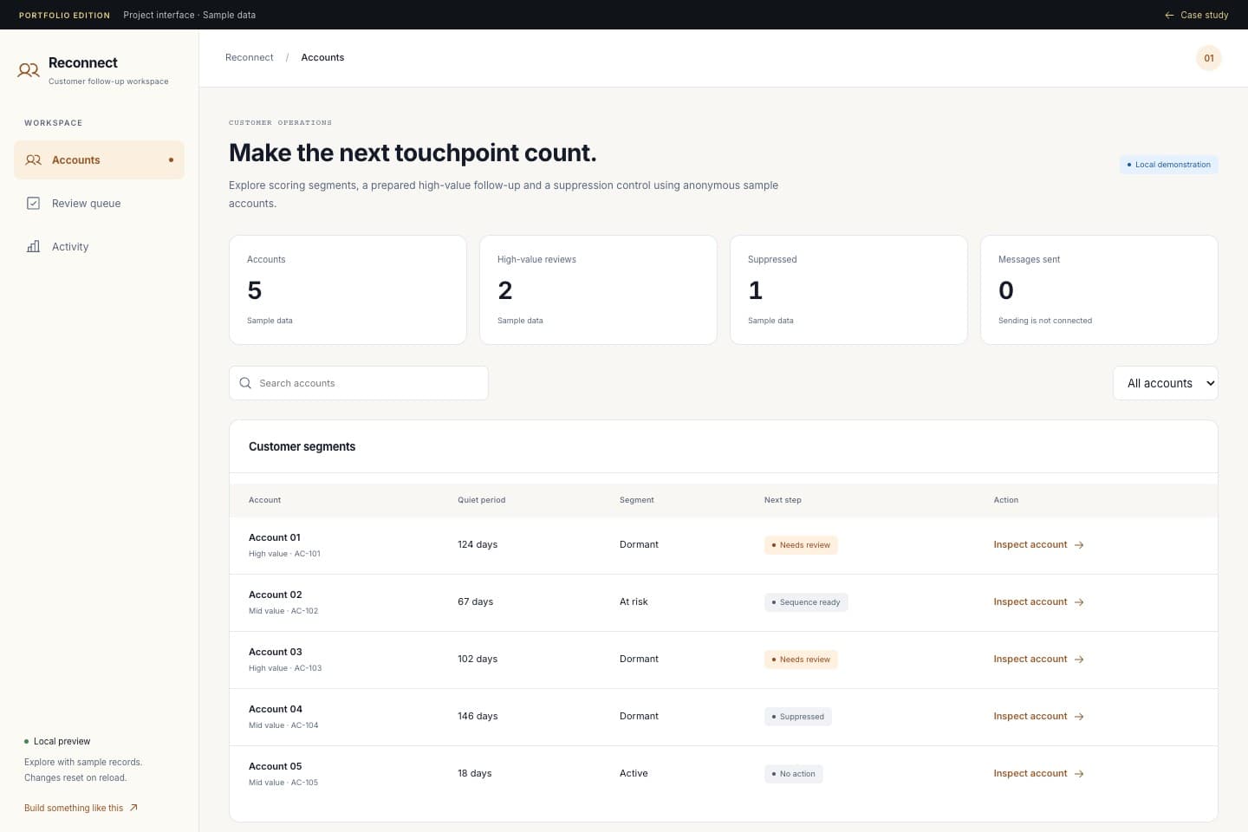Open Accounts in the workspace sidebar
1248x832 pixels.
pyautogui.click(x=100, y=160)
